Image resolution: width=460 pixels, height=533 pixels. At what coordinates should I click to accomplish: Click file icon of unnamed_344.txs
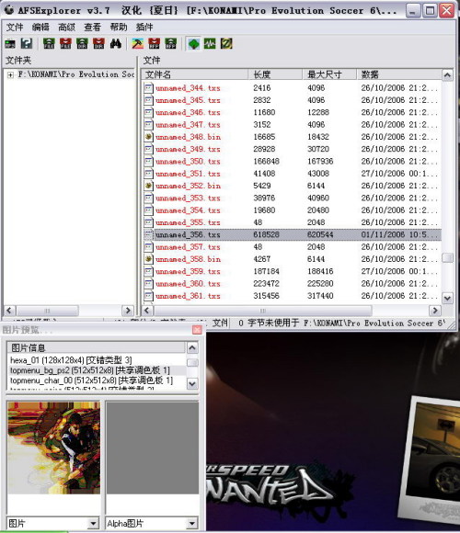148,88
